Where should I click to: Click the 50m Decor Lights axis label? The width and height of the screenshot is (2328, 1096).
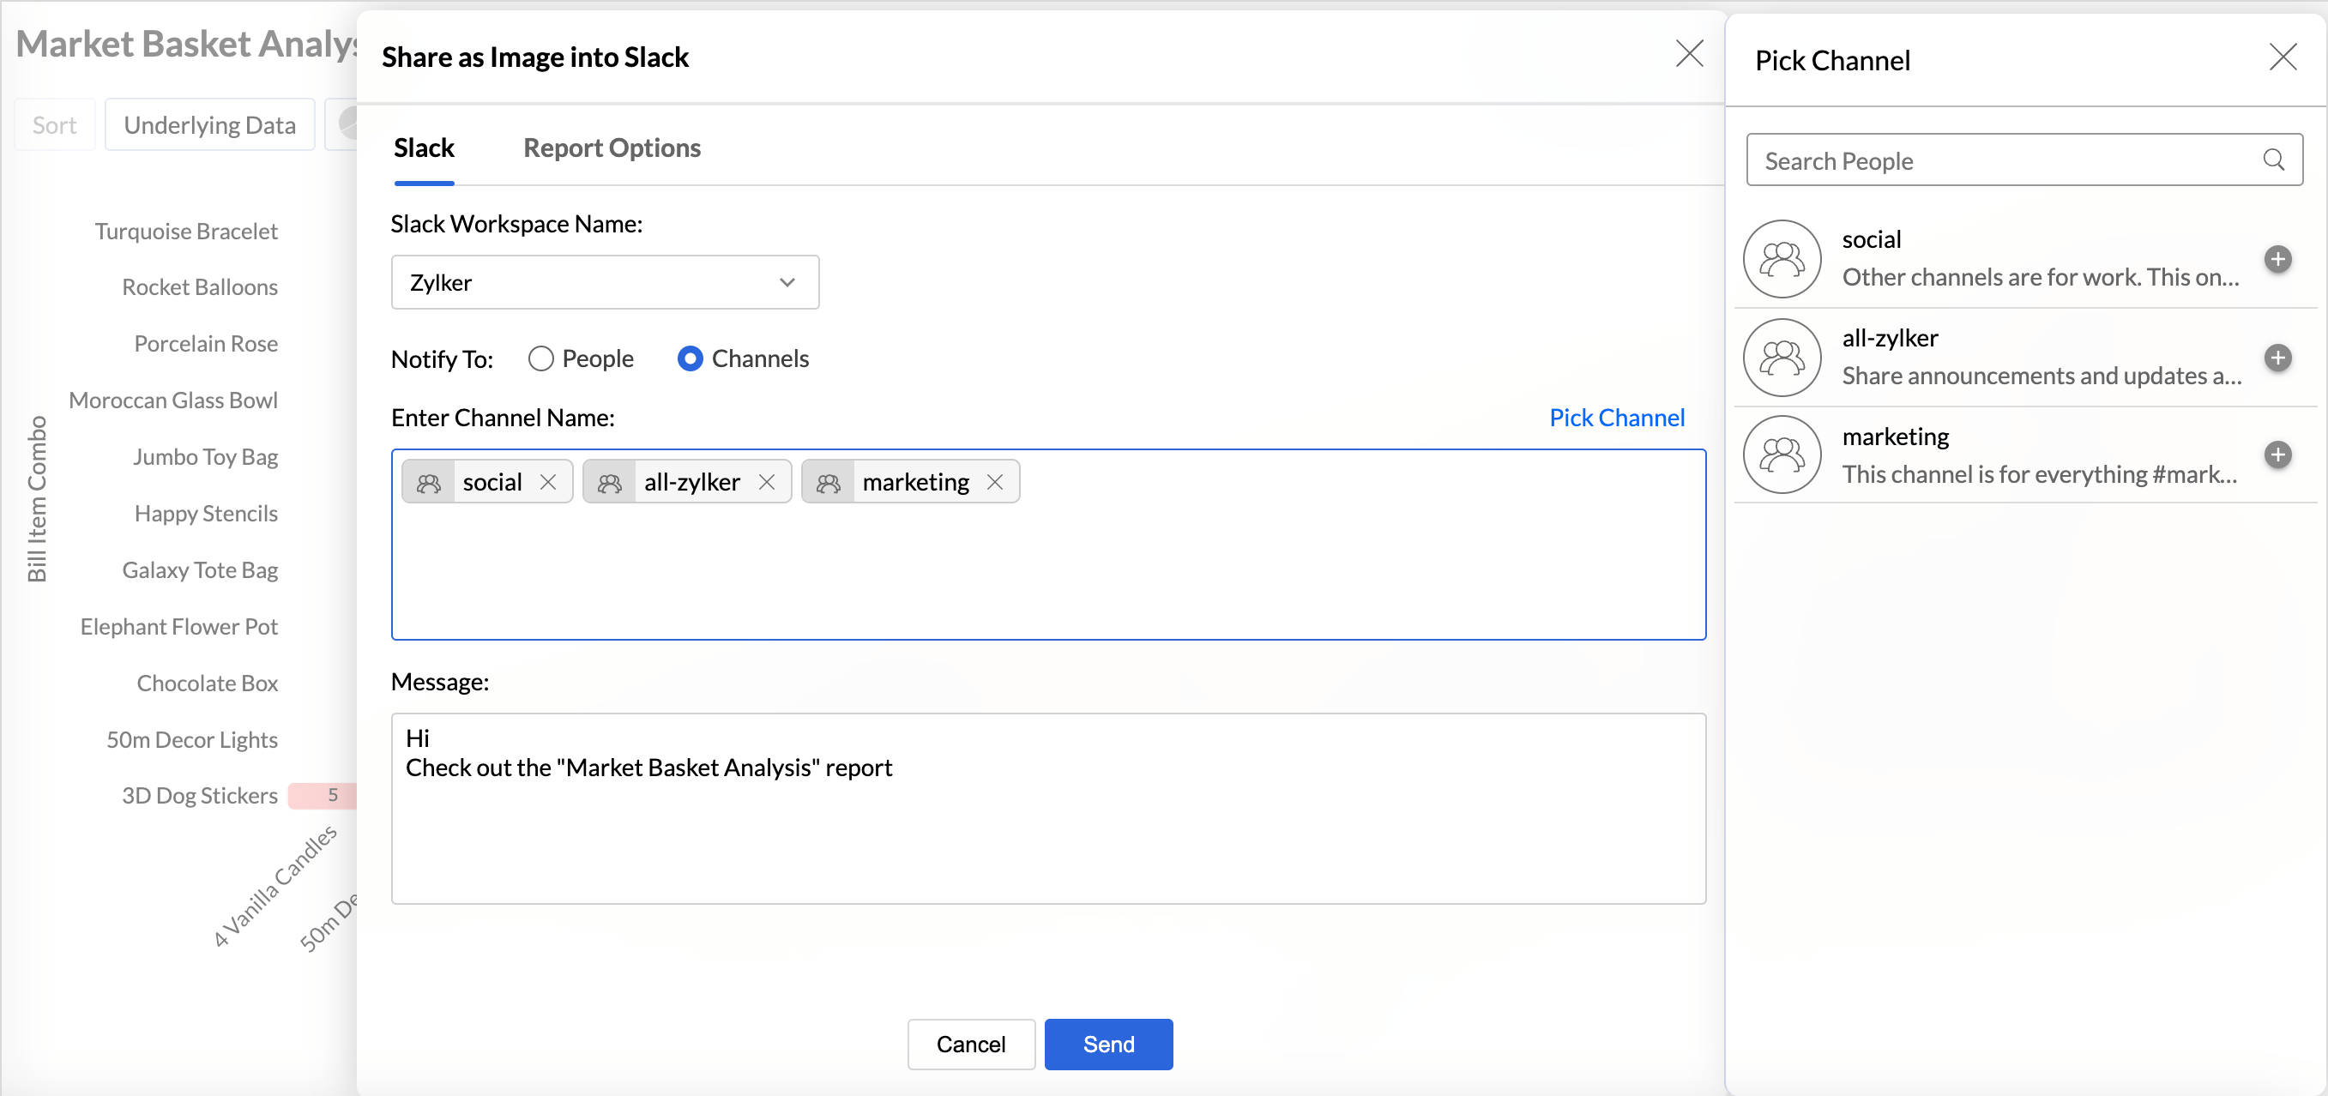click(x=191, y=740)
